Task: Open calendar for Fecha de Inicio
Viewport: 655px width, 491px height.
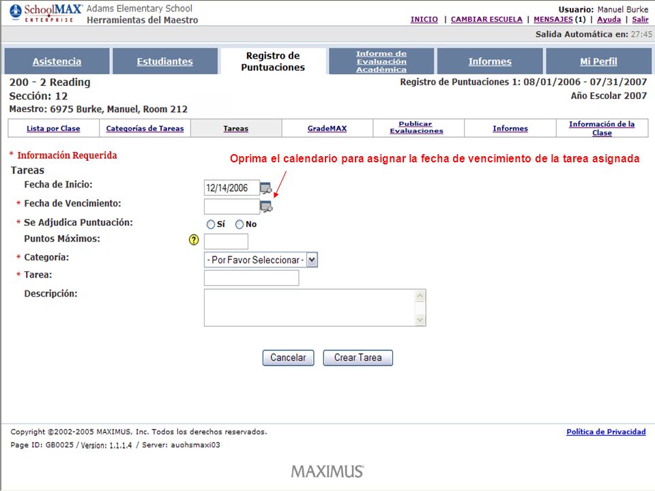Action: [x=265, y=188]
